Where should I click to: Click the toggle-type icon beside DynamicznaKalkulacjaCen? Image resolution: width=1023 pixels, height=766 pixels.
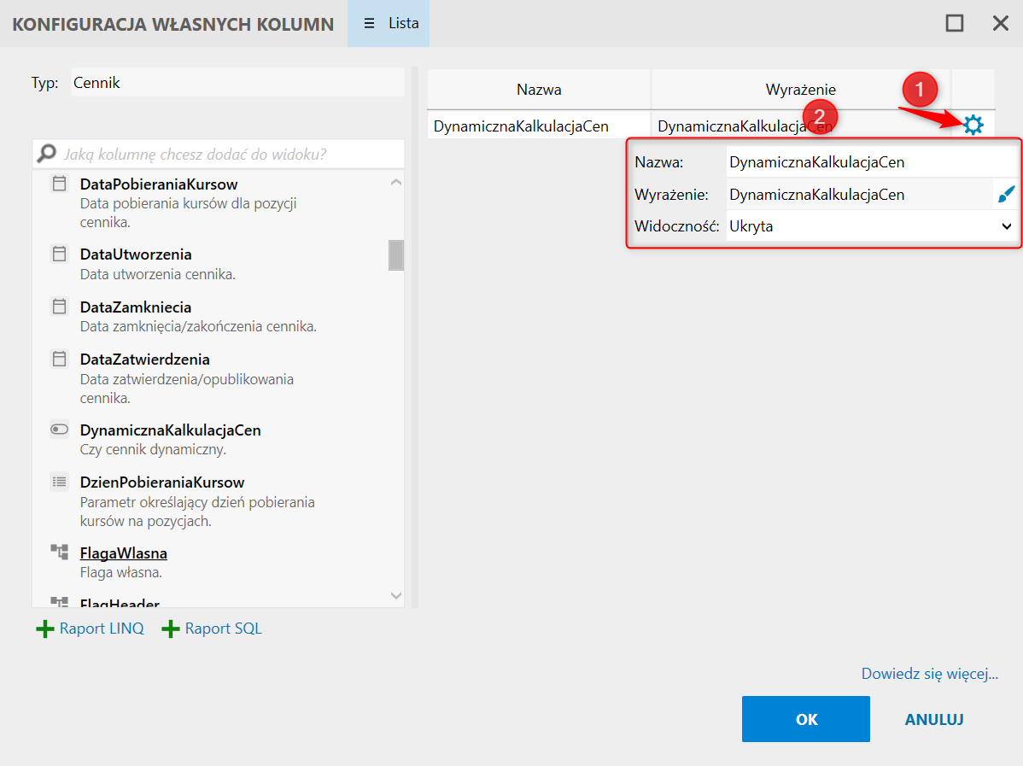(59, 430)
